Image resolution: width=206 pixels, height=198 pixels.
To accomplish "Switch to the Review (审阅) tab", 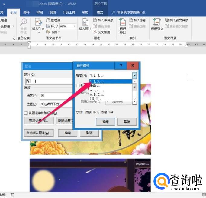I will (x=40, y=12).
